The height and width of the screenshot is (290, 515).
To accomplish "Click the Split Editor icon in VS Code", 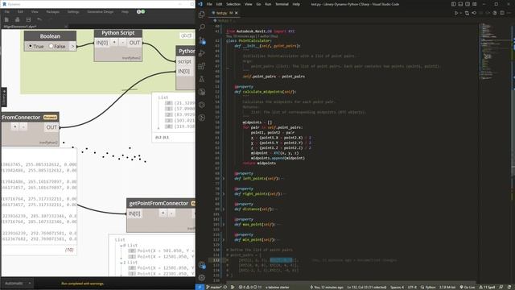I will [502, 13].
